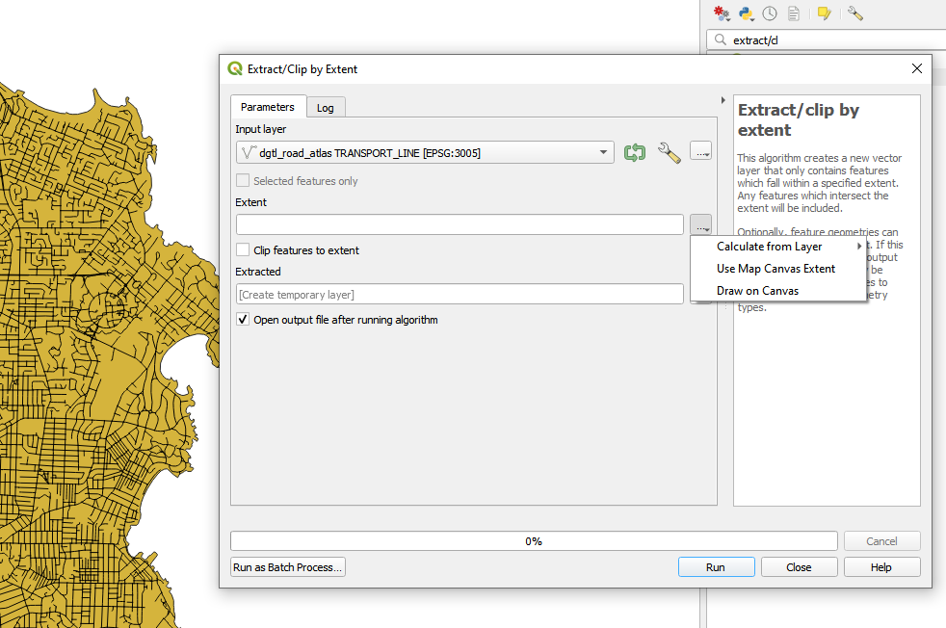
Task: Click the 0% progress bar
Action: pyautogui.click(x=534, y=541)
